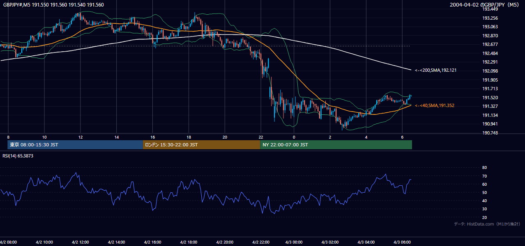Click price axis value 190.748
Image resolution: width=525 pixels, height=246 pixels.
coord(490,133)
